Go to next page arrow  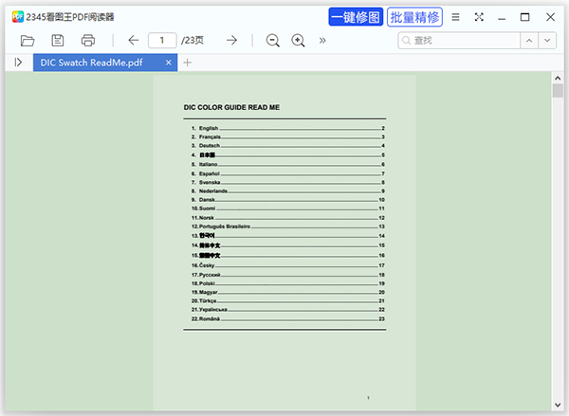tap(231, 40)
